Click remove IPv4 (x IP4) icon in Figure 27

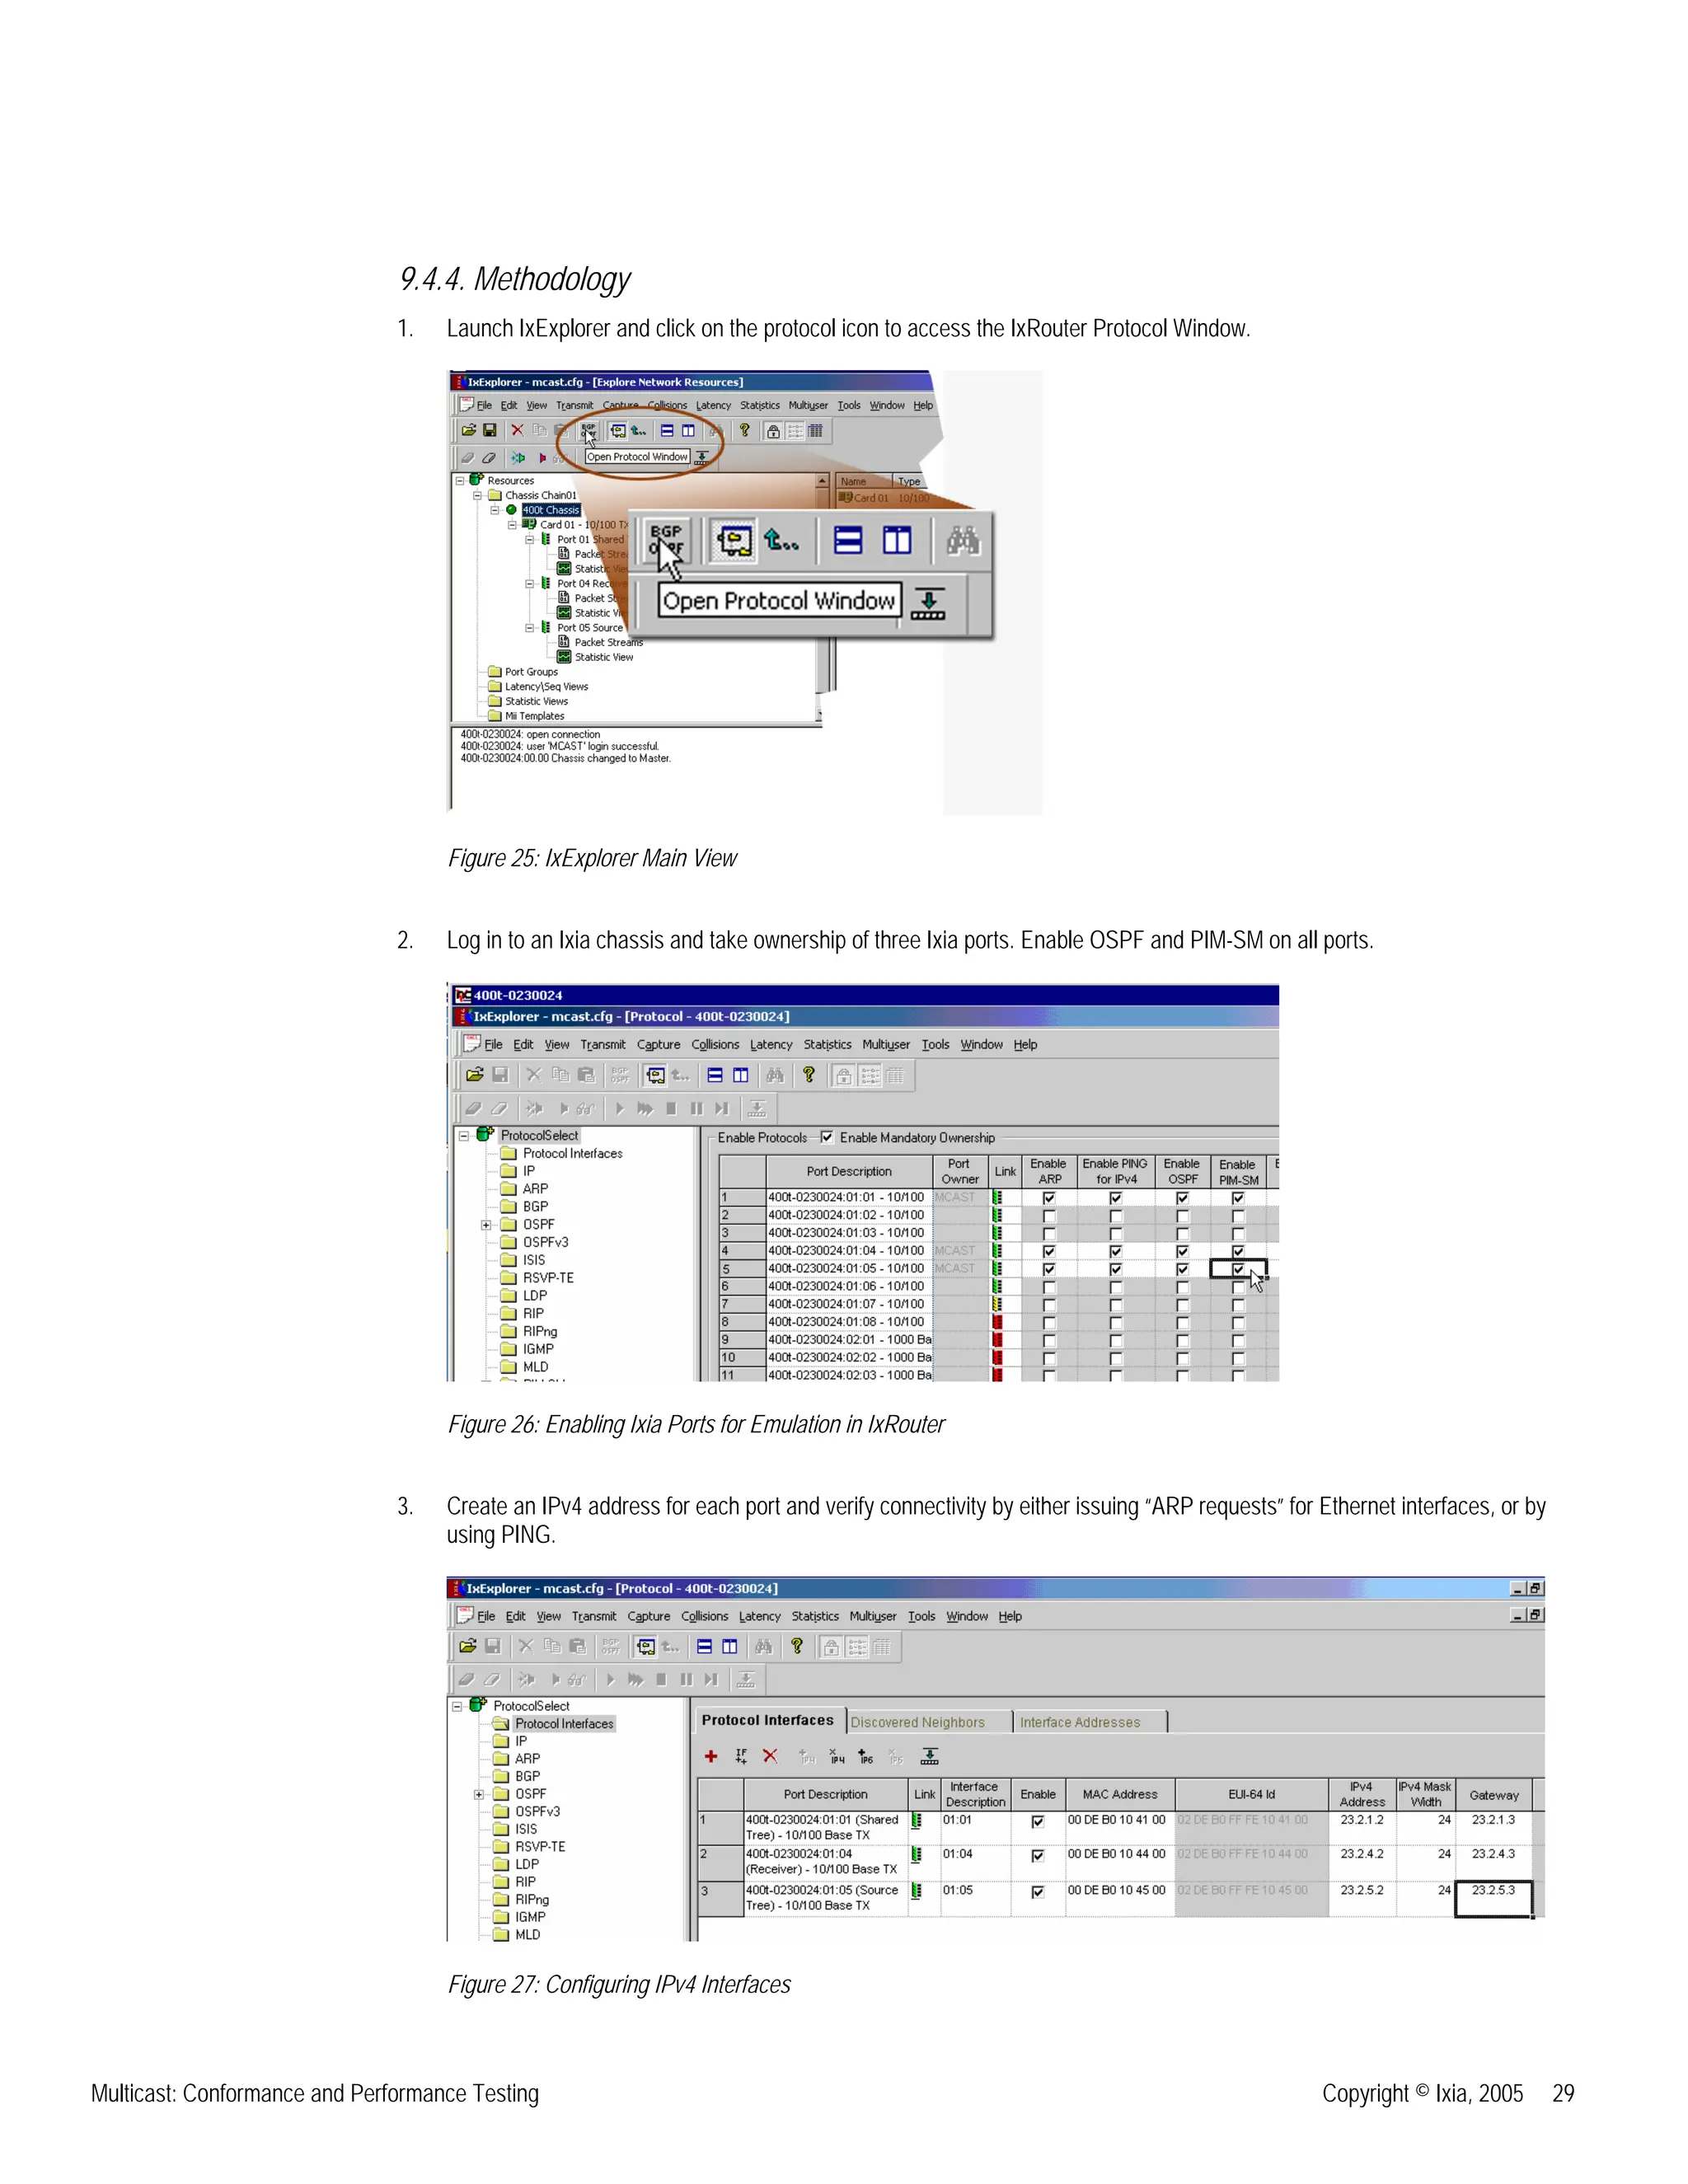[x=837, y=1756]
